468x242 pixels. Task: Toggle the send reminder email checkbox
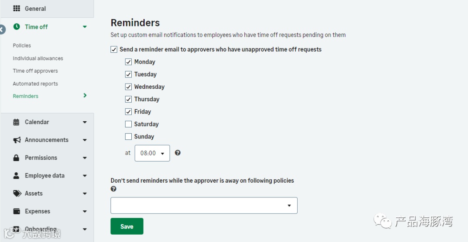click(114, 49)
